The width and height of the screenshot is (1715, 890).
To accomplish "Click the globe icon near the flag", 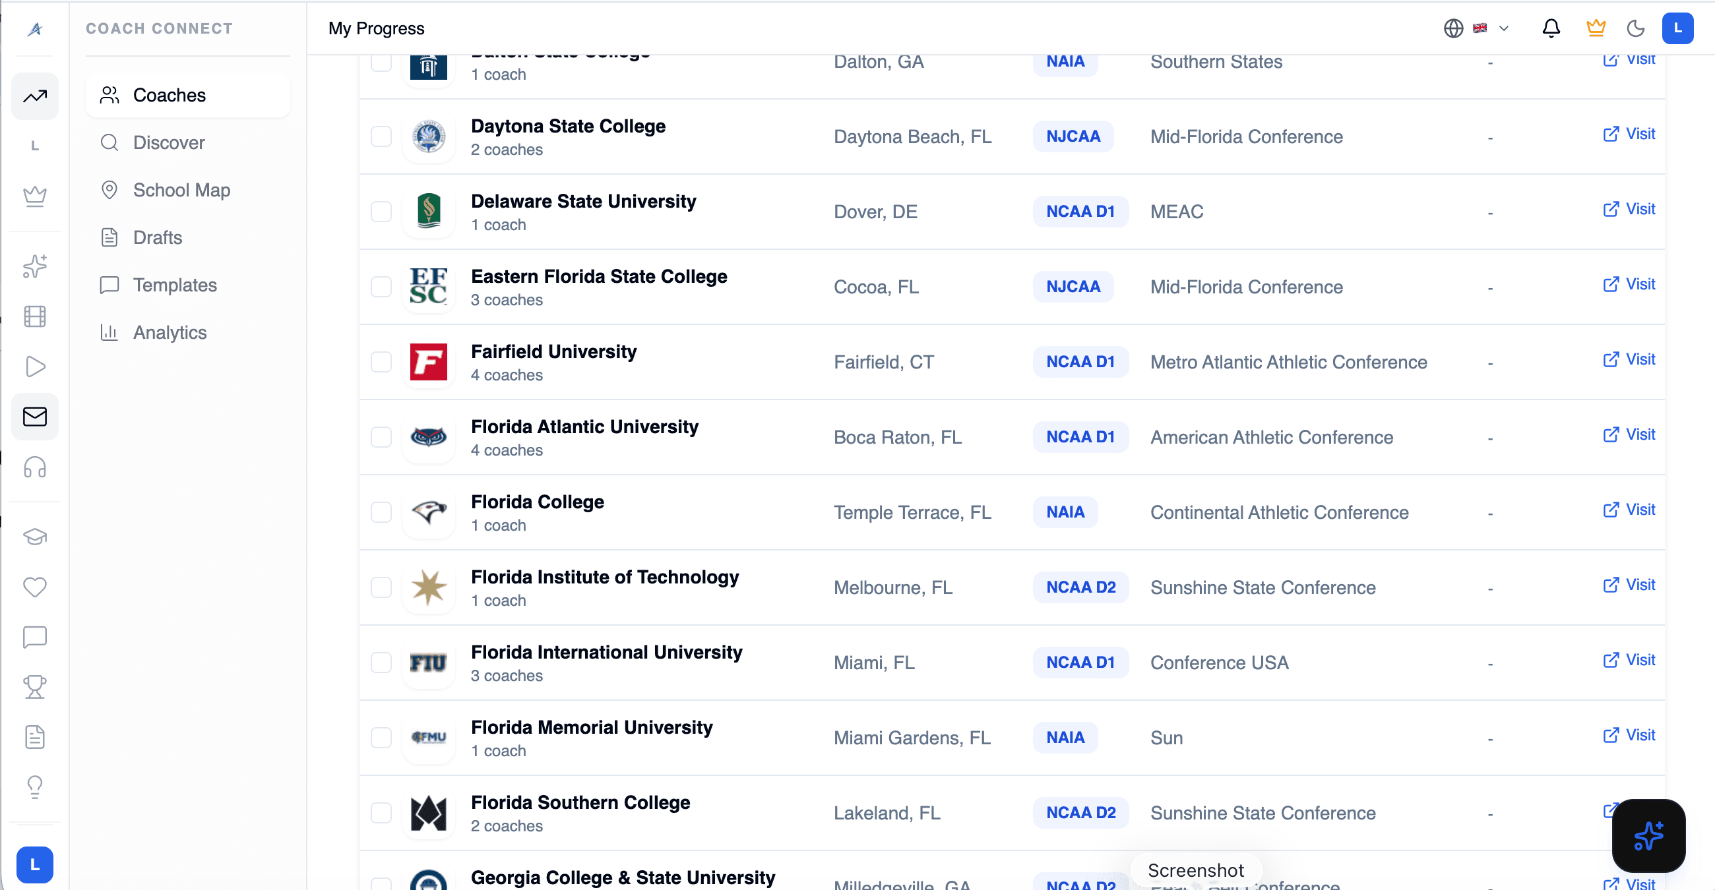I will 1453,28.
